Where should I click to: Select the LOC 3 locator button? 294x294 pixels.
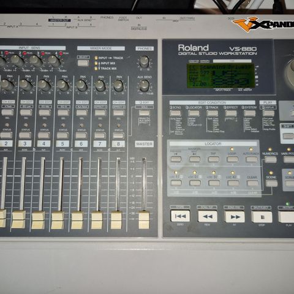click(x=214, y=183)
